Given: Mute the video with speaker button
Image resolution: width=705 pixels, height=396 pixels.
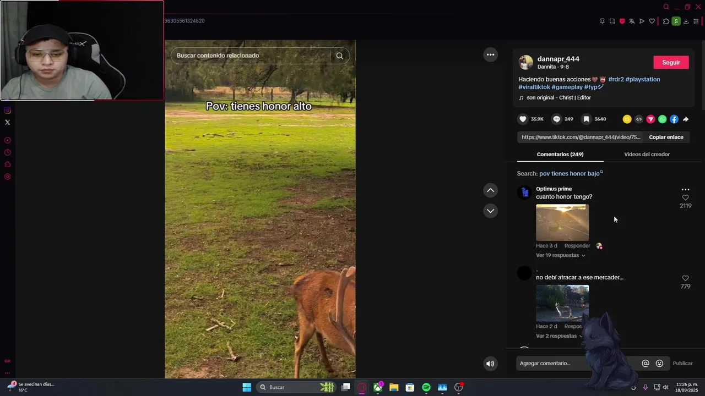Looking at the screenshot, I should pos(490,364).
